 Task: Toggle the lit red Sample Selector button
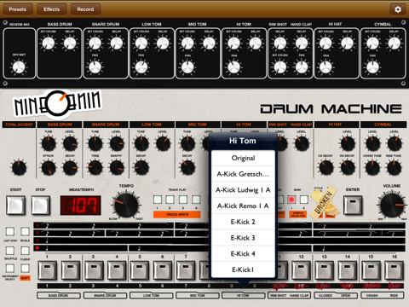tap(291, 200)
